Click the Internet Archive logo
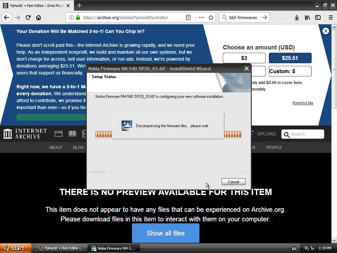The image size is (337, 253). pos(25,134)
